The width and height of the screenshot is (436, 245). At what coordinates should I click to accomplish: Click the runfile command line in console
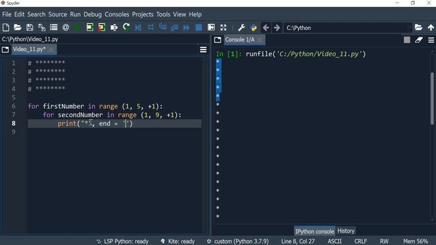[x=291, y=54]
